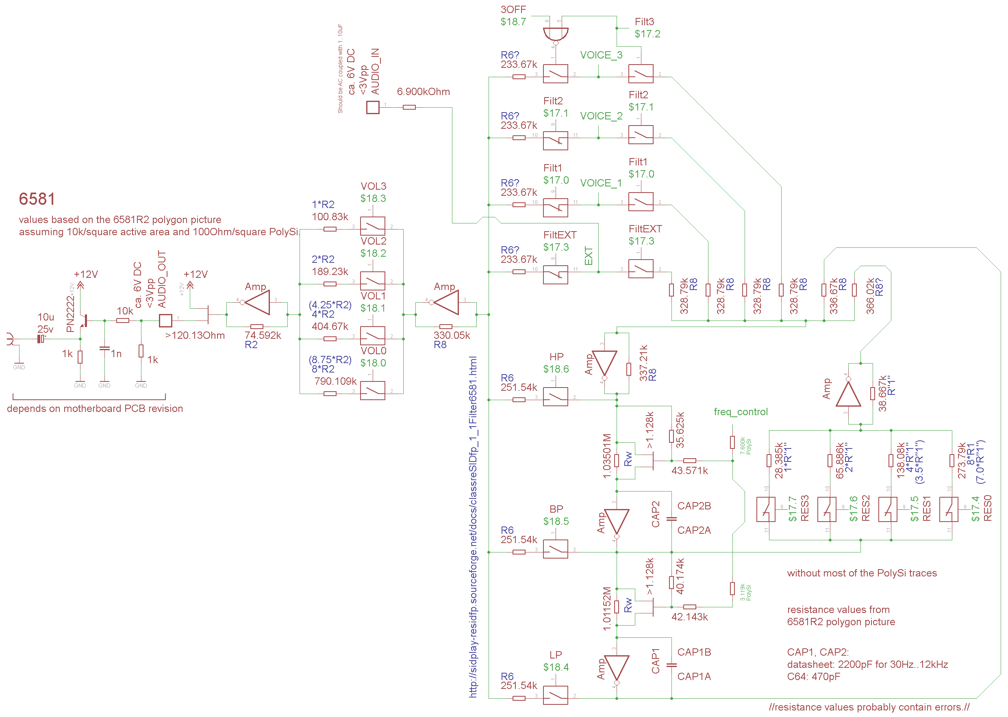The image size is (1008, 717).
Task: Select the 6.900kOhm resistor symbol
Action: coord(409,107)
